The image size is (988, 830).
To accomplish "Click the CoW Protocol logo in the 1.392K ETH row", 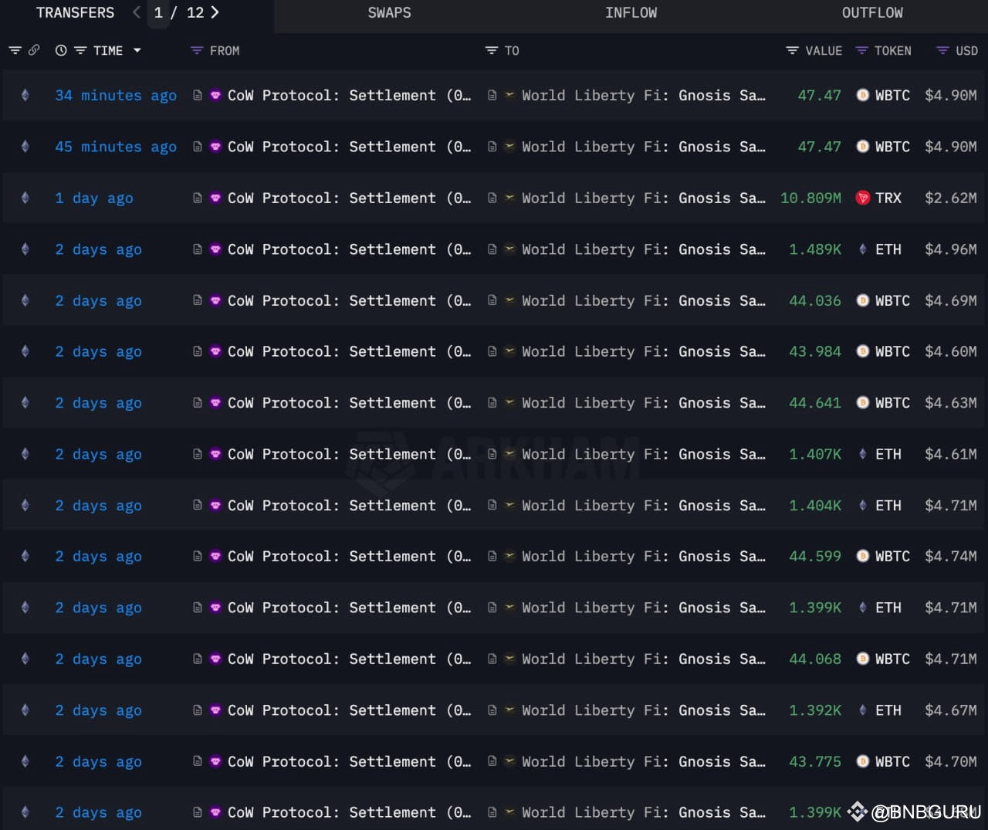I will click(x=215, y=710).
